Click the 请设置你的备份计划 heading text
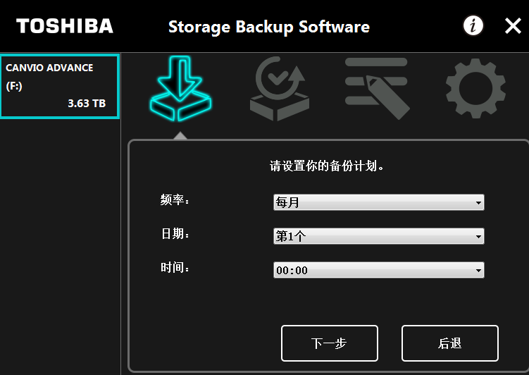The height and width of the screenshot is (375, 529). pos(327,166)
